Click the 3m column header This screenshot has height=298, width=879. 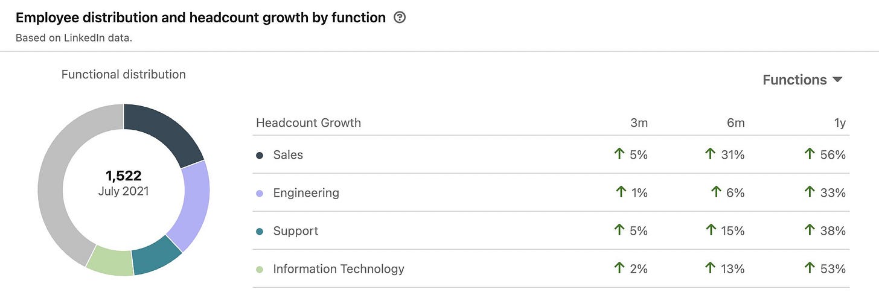point(639,123)
